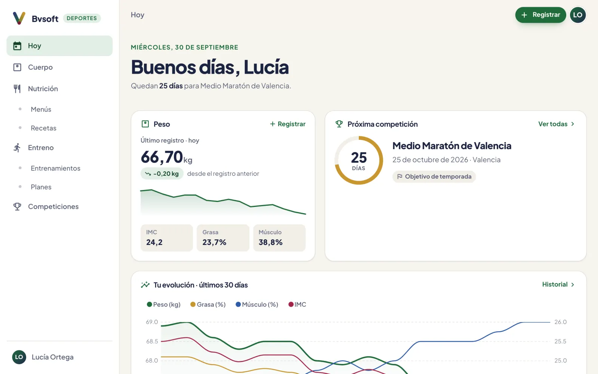Open the Historial link
Screen dimensions: 598x374
[x=558, y=285]
